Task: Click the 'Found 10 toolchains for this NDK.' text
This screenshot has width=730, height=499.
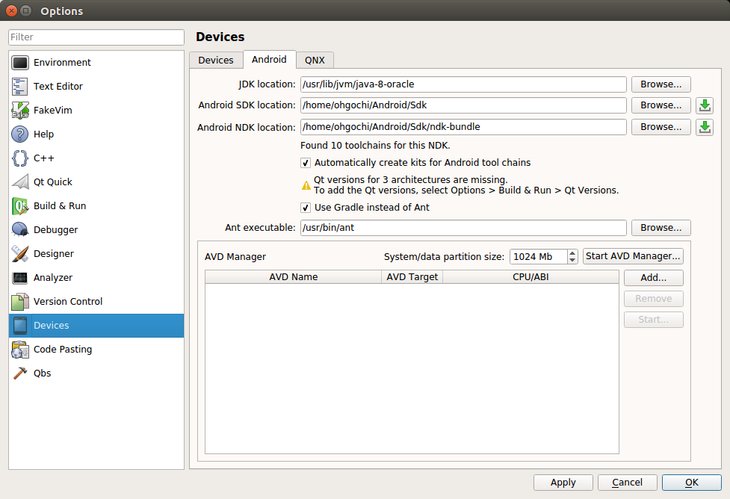Action: (x=375, y=145)
